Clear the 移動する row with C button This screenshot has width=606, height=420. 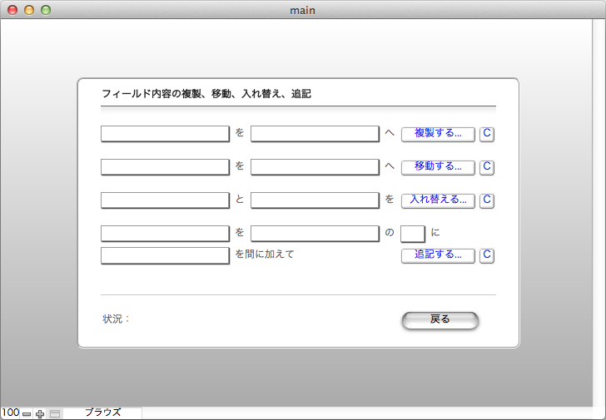(x=487, y=167)
